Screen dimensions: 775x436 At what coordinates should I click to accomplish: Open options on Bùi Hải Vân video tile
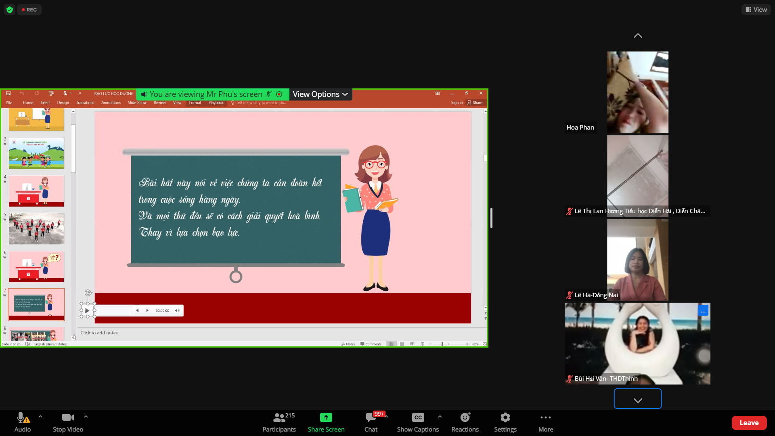pyautogui.click(x=703, y=311)
